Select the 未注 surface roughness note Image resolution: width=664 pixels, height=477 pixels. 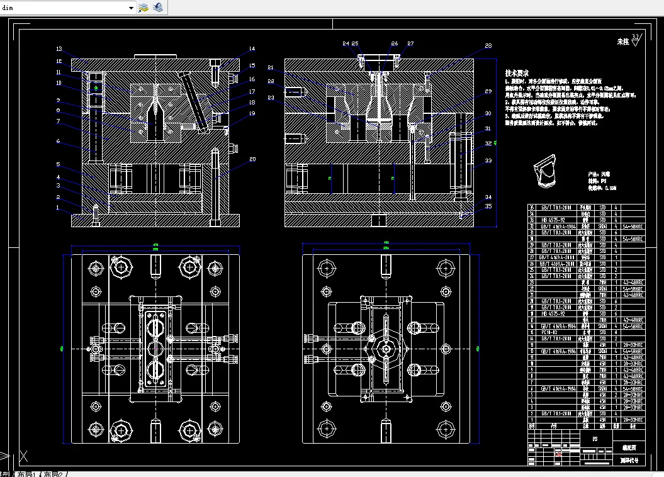623,42
